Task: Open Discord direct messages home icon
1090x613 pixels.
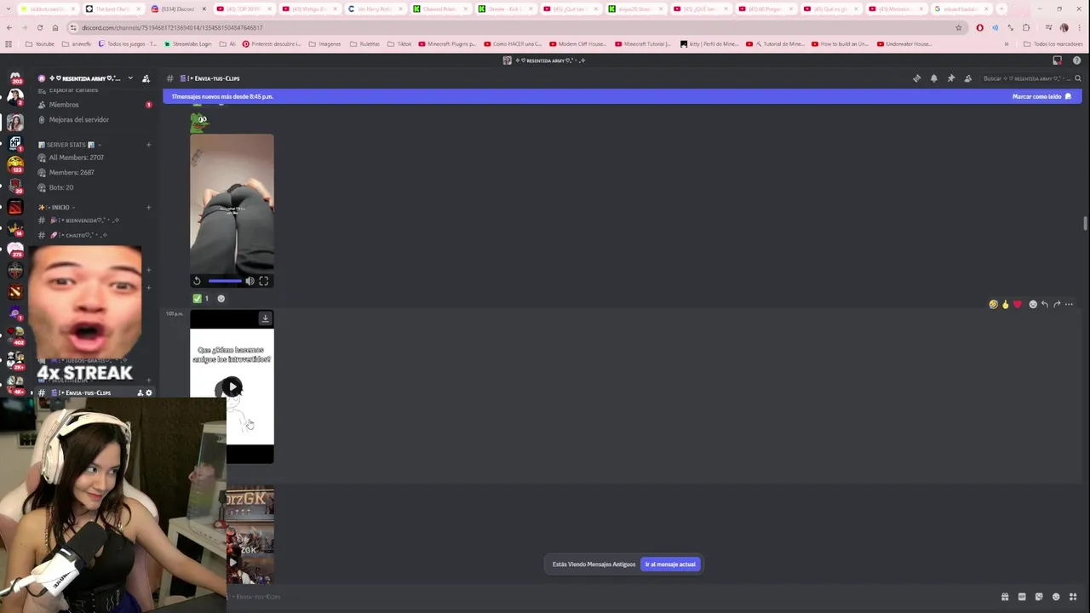Action: pyautogui.click(x=15, y=78)
